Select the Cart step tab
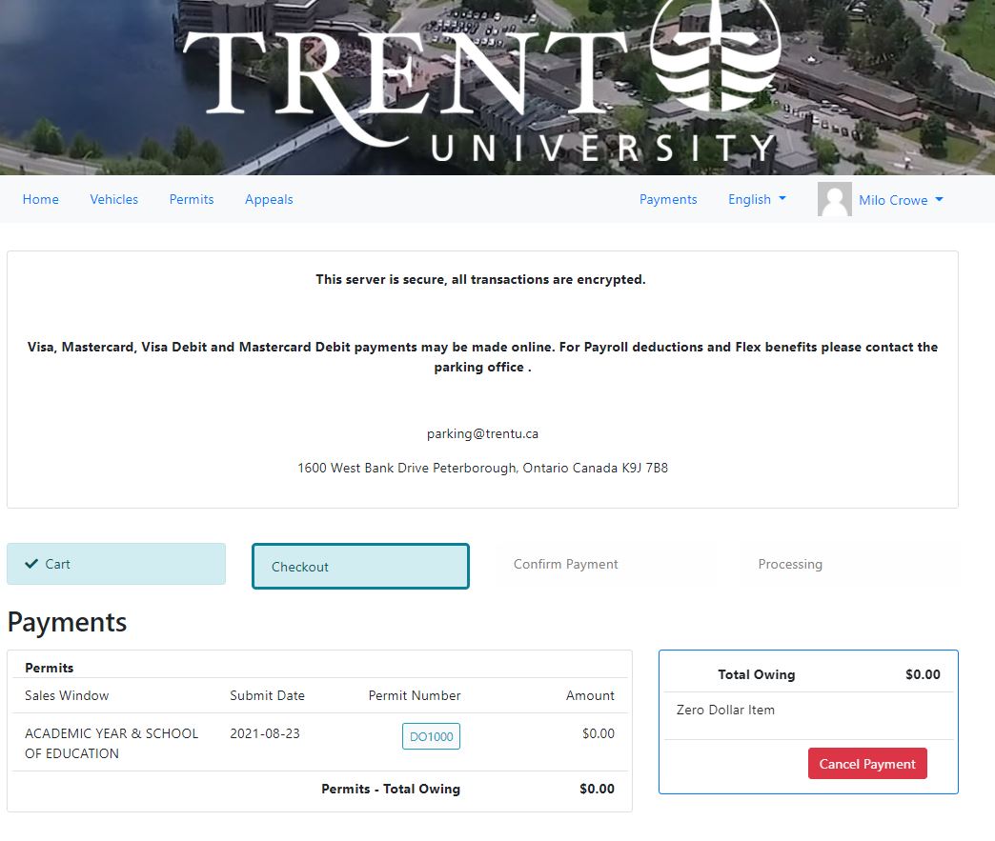This screenshot has height=841, width=995. 116,564
